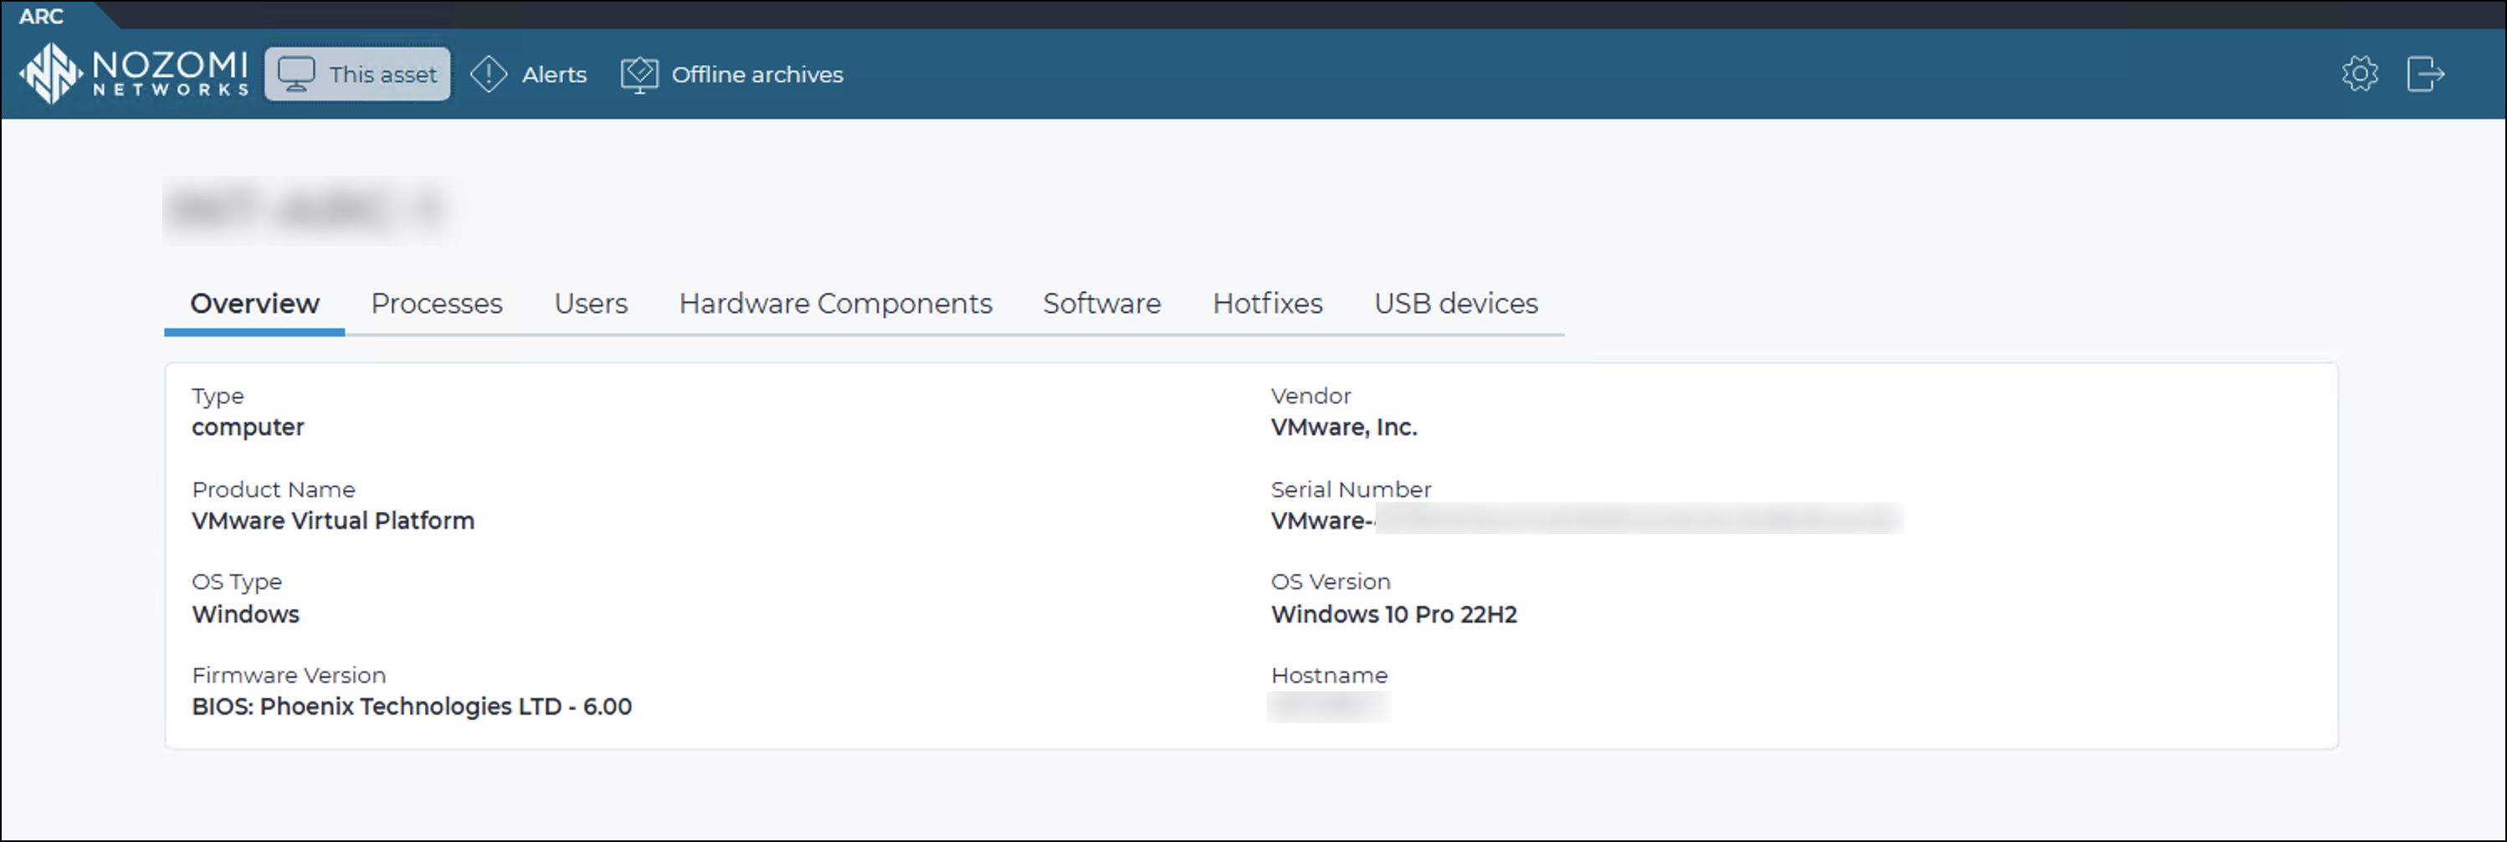Open Offline archives

point(732,74)
